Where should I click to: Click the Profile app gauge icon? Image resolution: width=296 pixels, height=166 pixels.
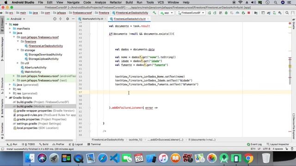[237, 13]
